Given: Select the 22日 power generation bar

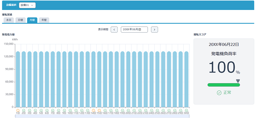Looking at the screenshot, I should (140, 79).
